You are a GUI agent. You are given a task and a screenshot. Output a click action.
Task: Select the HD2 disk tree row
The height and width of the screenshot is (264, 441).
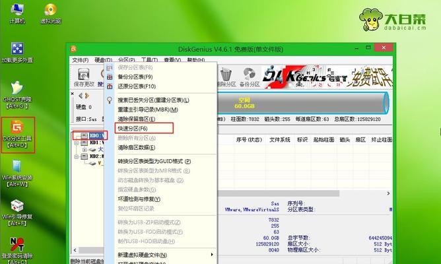pyautogui.click(x=92, y=156)
